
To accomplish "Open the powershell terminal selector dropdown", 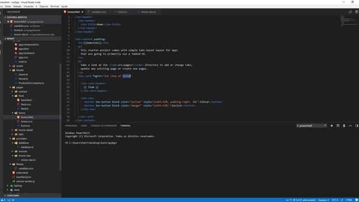I will coord(311,126).
